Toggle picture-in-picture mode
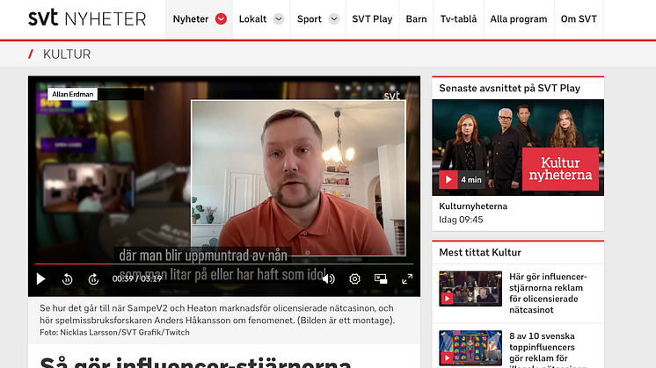This screenshot has height=368, width=656. 381,279
